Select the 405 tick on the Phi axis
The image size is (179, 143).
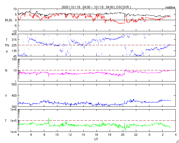tap(14, 34)
